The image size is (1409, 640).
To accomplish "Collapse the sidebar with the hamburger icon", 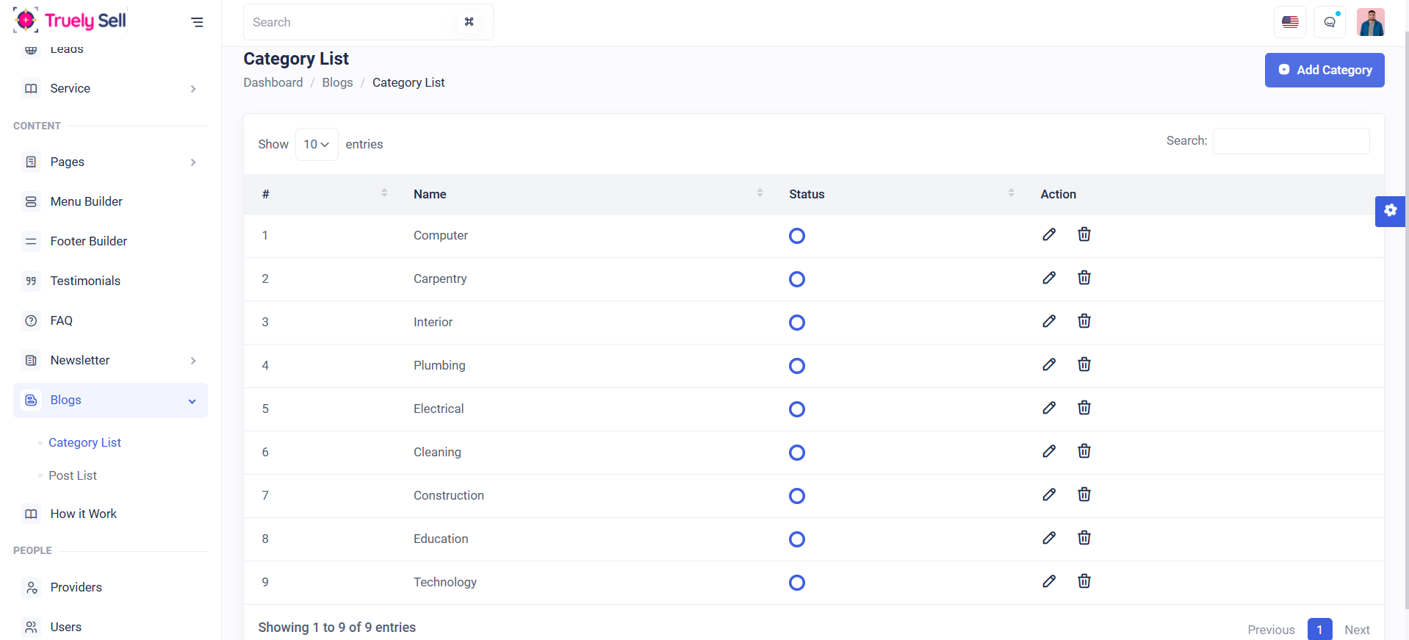I will pos(197,22).
